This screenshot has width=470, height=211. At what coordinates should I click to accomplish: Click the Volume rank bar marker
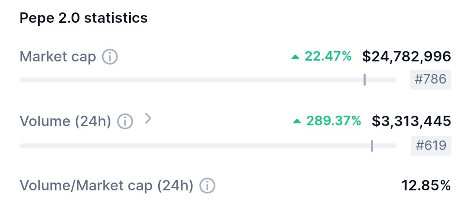coord(372,146)
